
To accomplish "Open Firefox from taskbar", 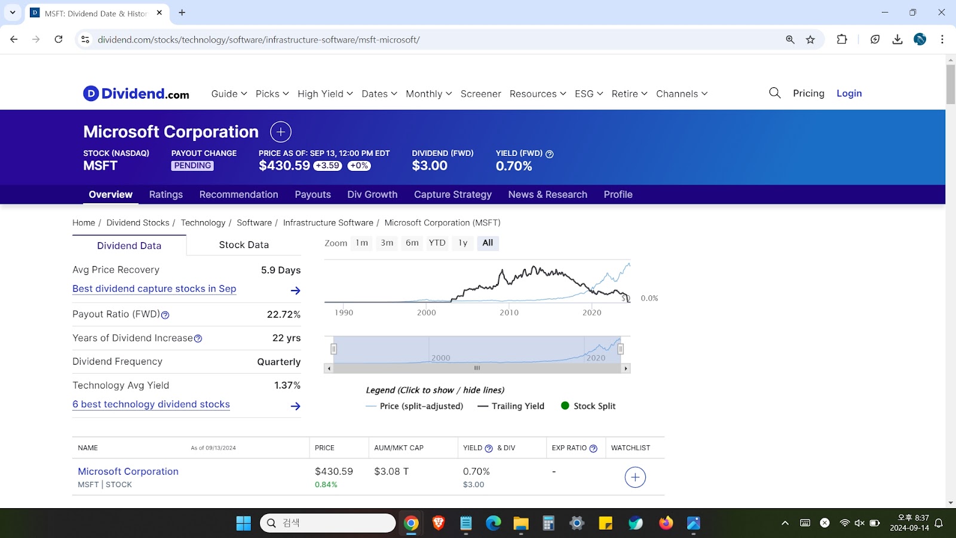I will pos(666,523).
